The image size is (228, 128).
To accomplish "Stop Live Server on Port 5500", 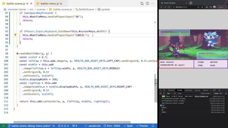I will pos(112,126).
